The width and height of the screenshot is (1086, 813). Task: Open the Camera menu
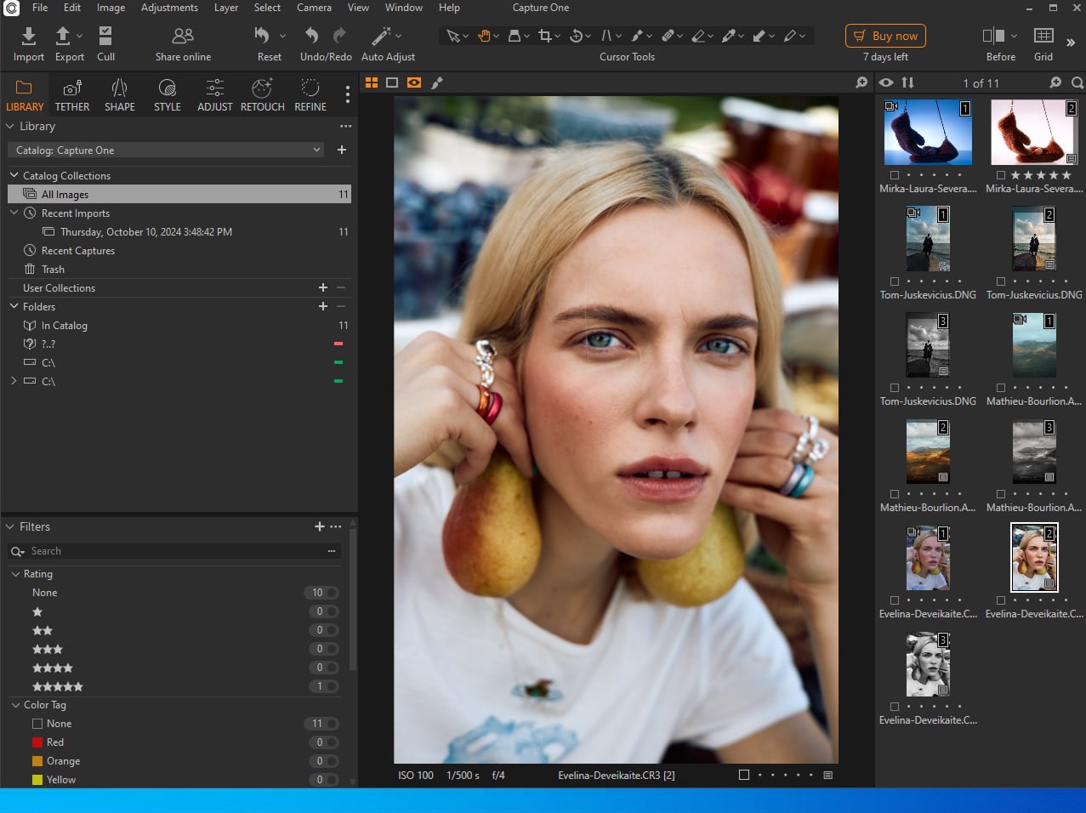pyautogui.click(x=314, y=8)
